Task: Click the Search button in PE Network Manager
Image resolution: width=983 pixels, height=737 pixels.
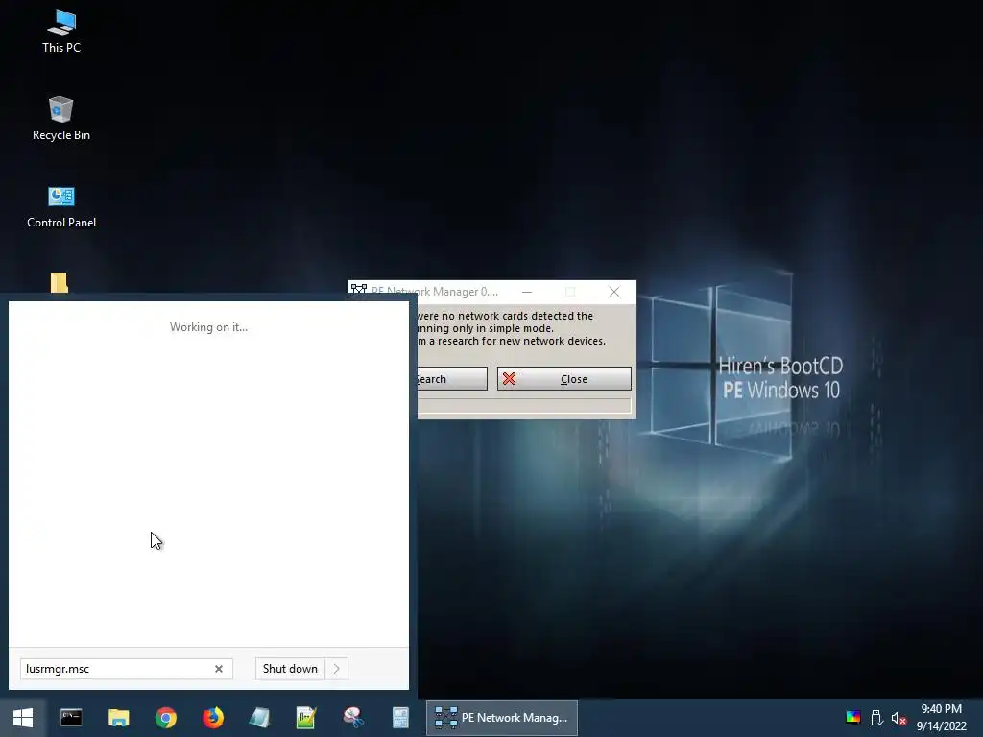Action: [452, 378]
